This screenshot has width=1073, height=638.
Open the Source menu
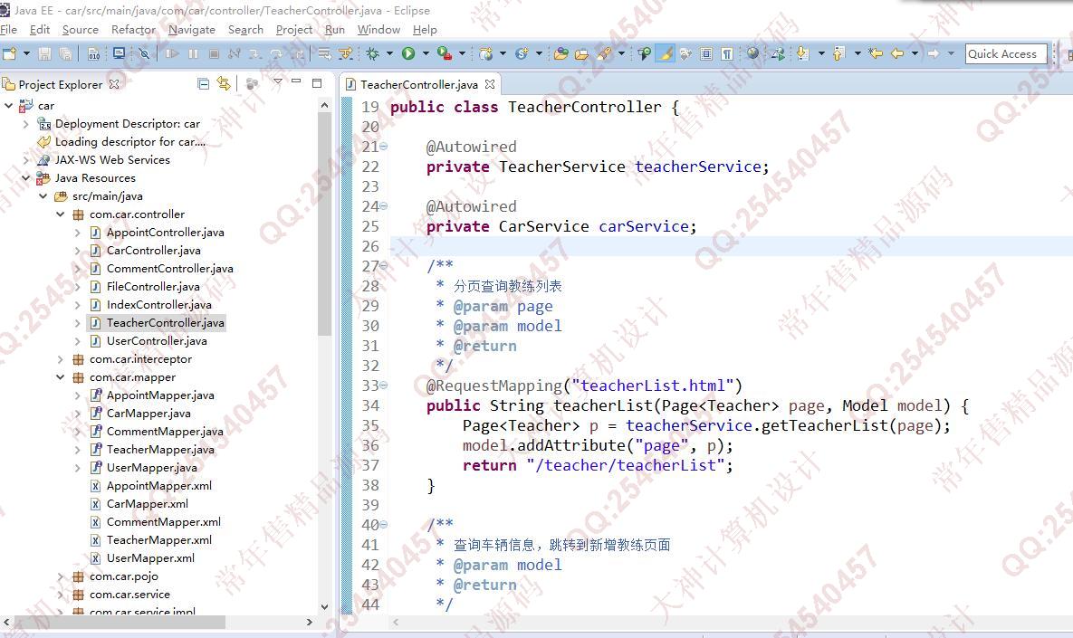[x=80, y=29]
